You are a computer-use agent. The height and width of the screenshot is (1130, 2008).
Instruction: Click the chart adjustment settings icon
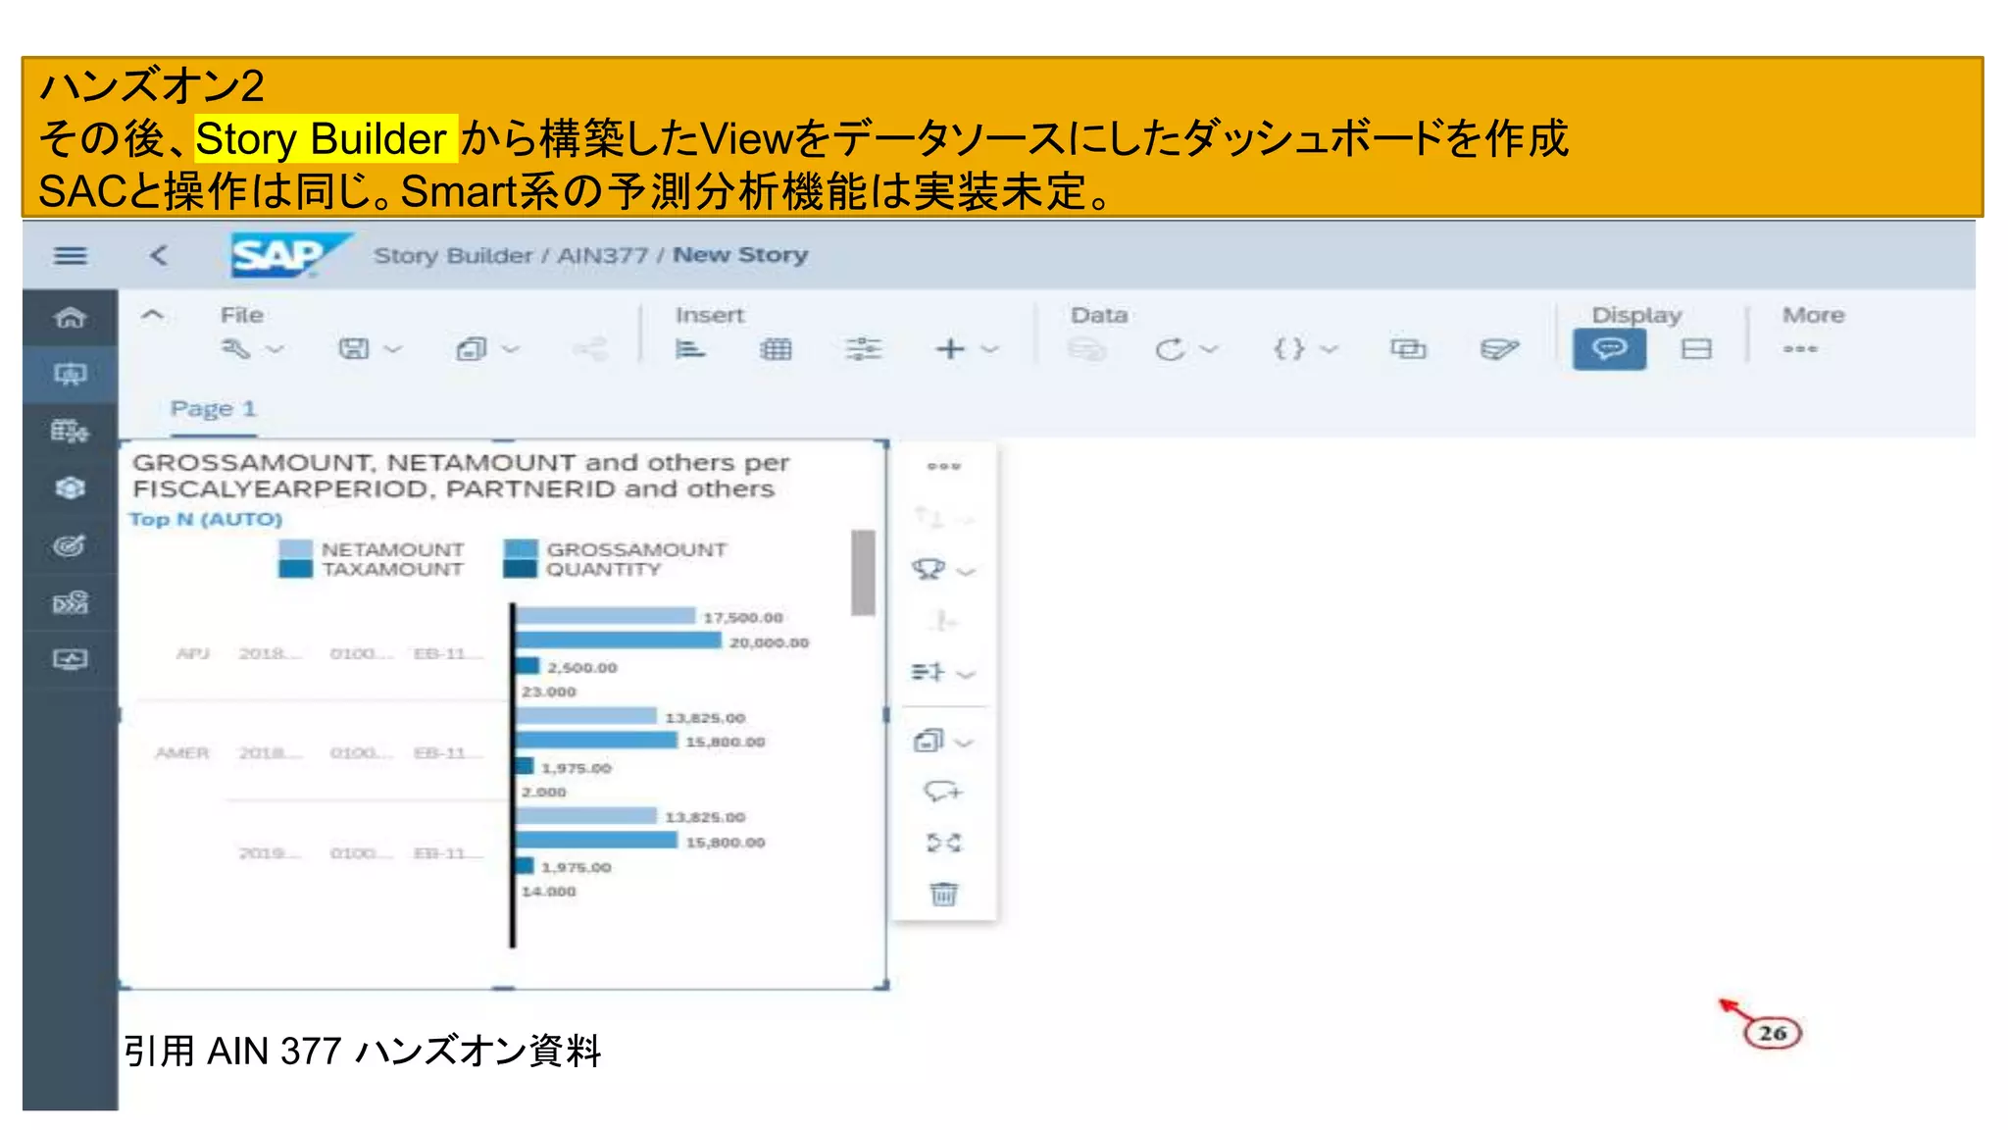point(928,672)
